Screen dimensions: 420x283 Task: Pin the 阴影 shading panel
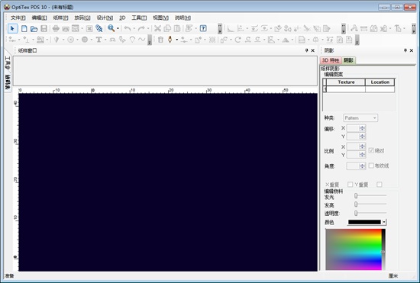(x=405, y=50)
